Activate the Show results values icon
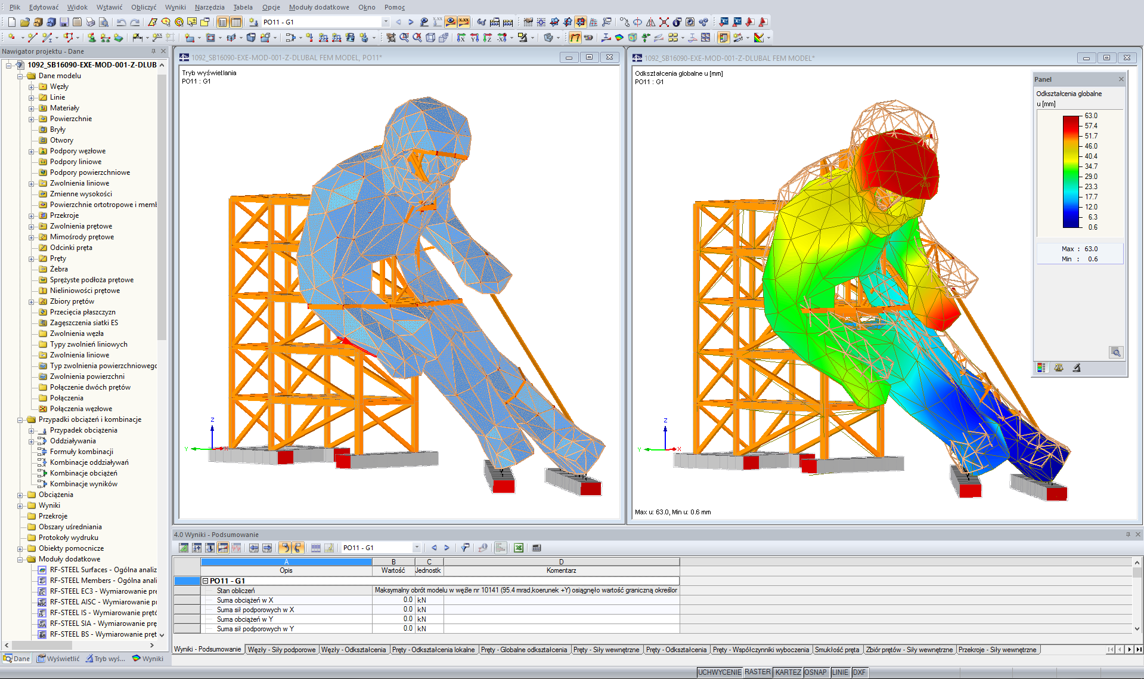 click(463, 22)
